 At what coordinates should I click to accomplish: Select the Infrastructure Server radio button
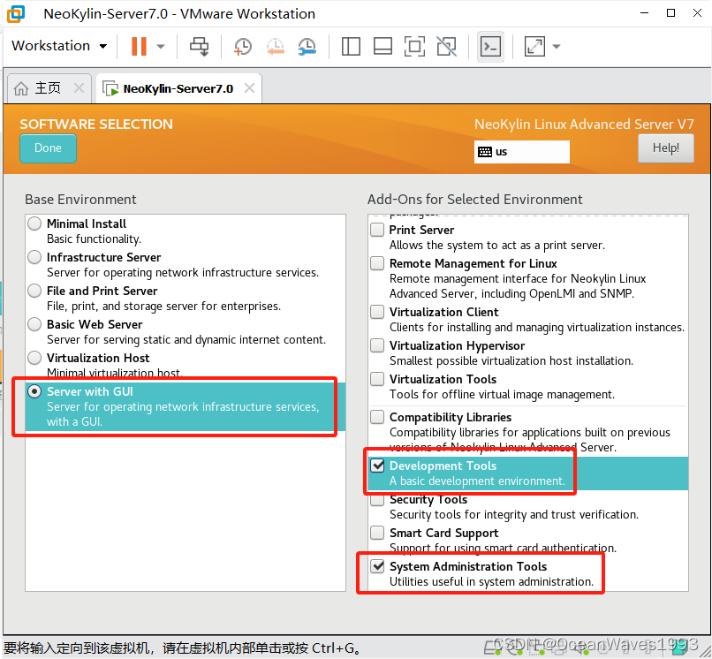click(x=34, y=257)
